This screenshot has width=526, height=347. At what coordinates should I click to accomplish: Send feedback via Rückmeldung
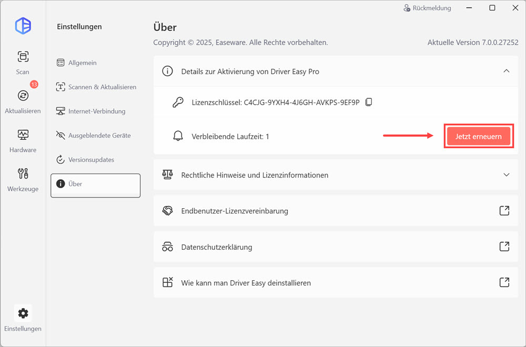(427, 8)
